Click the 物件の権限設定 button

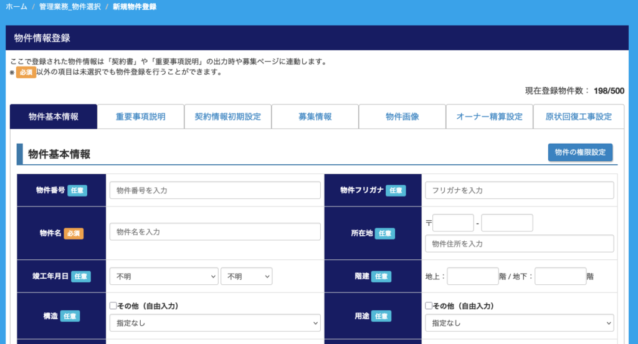pyautogui.click(x=579, y=152)
